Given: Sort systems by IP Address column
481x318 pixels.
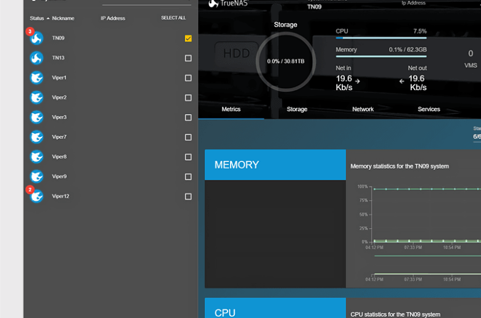Looking at the screenshot, I should [113, 18].
